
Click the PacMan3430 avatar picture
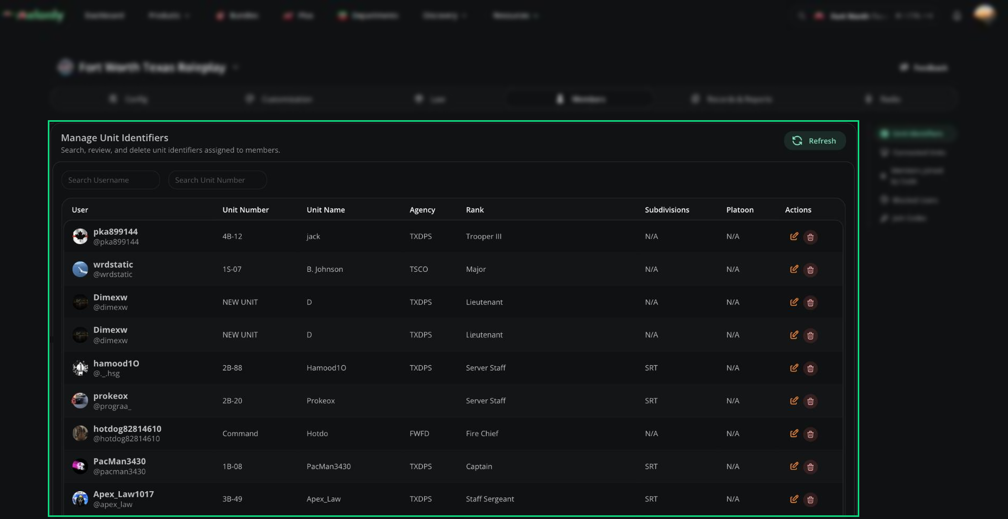80,466
